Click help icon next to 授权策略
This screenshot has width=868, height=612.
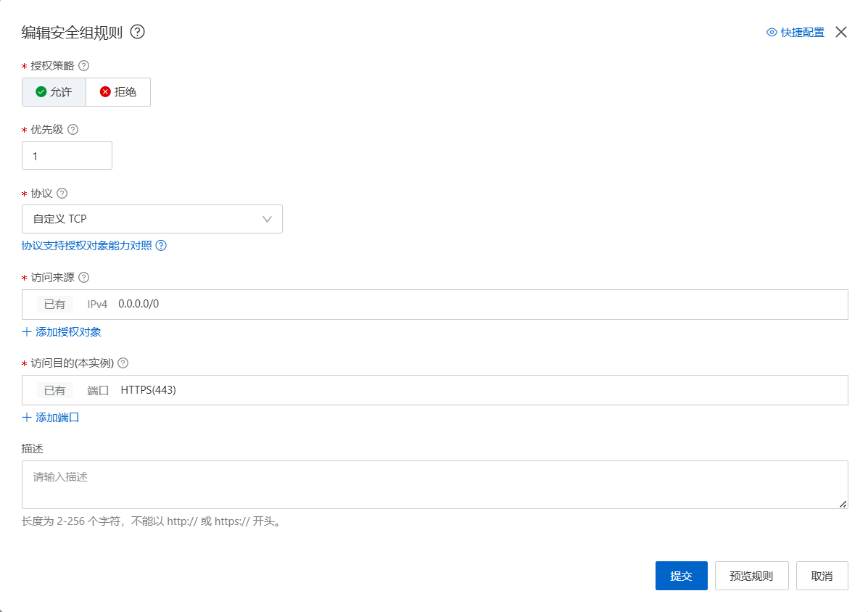point(83,66)
